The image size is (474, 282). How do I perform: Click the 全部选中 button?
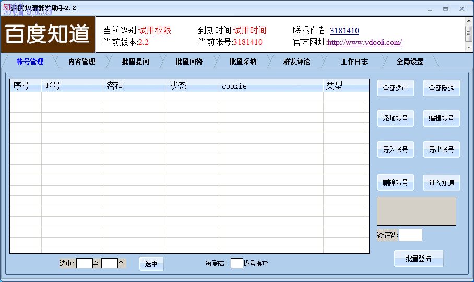(x=395, y=88)
